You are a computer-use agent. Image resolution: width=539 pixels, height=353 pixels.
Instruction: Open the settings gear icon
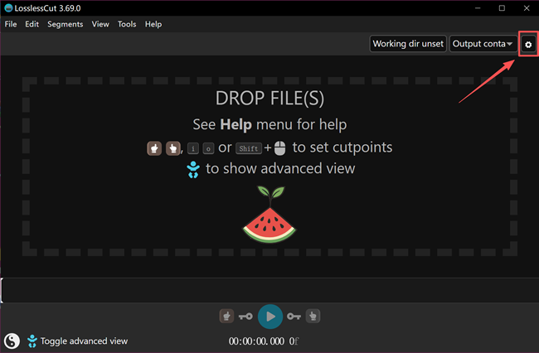528,44
